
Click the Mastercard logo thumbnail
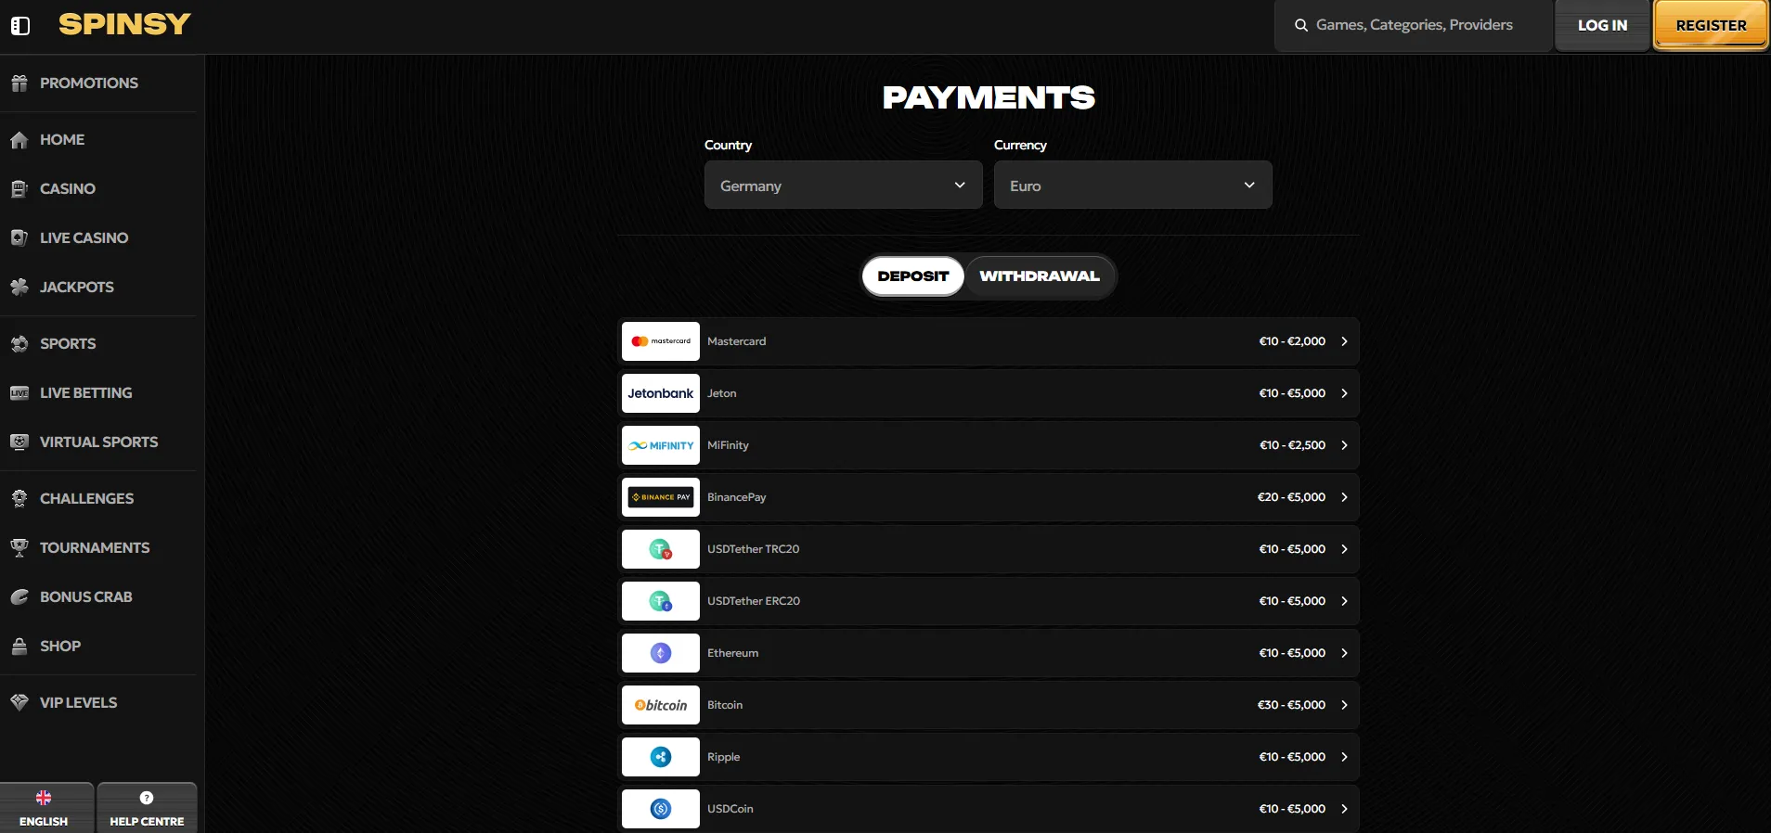coord(661,341)
